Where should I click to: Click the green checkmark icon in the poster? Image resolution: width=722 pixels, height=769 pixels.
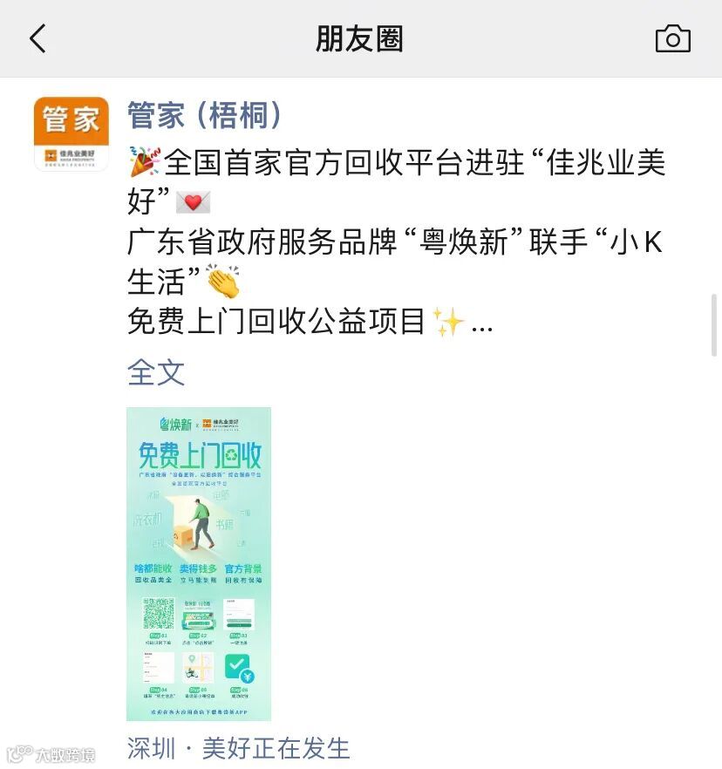pyautogui.click(x=239, y=669)
